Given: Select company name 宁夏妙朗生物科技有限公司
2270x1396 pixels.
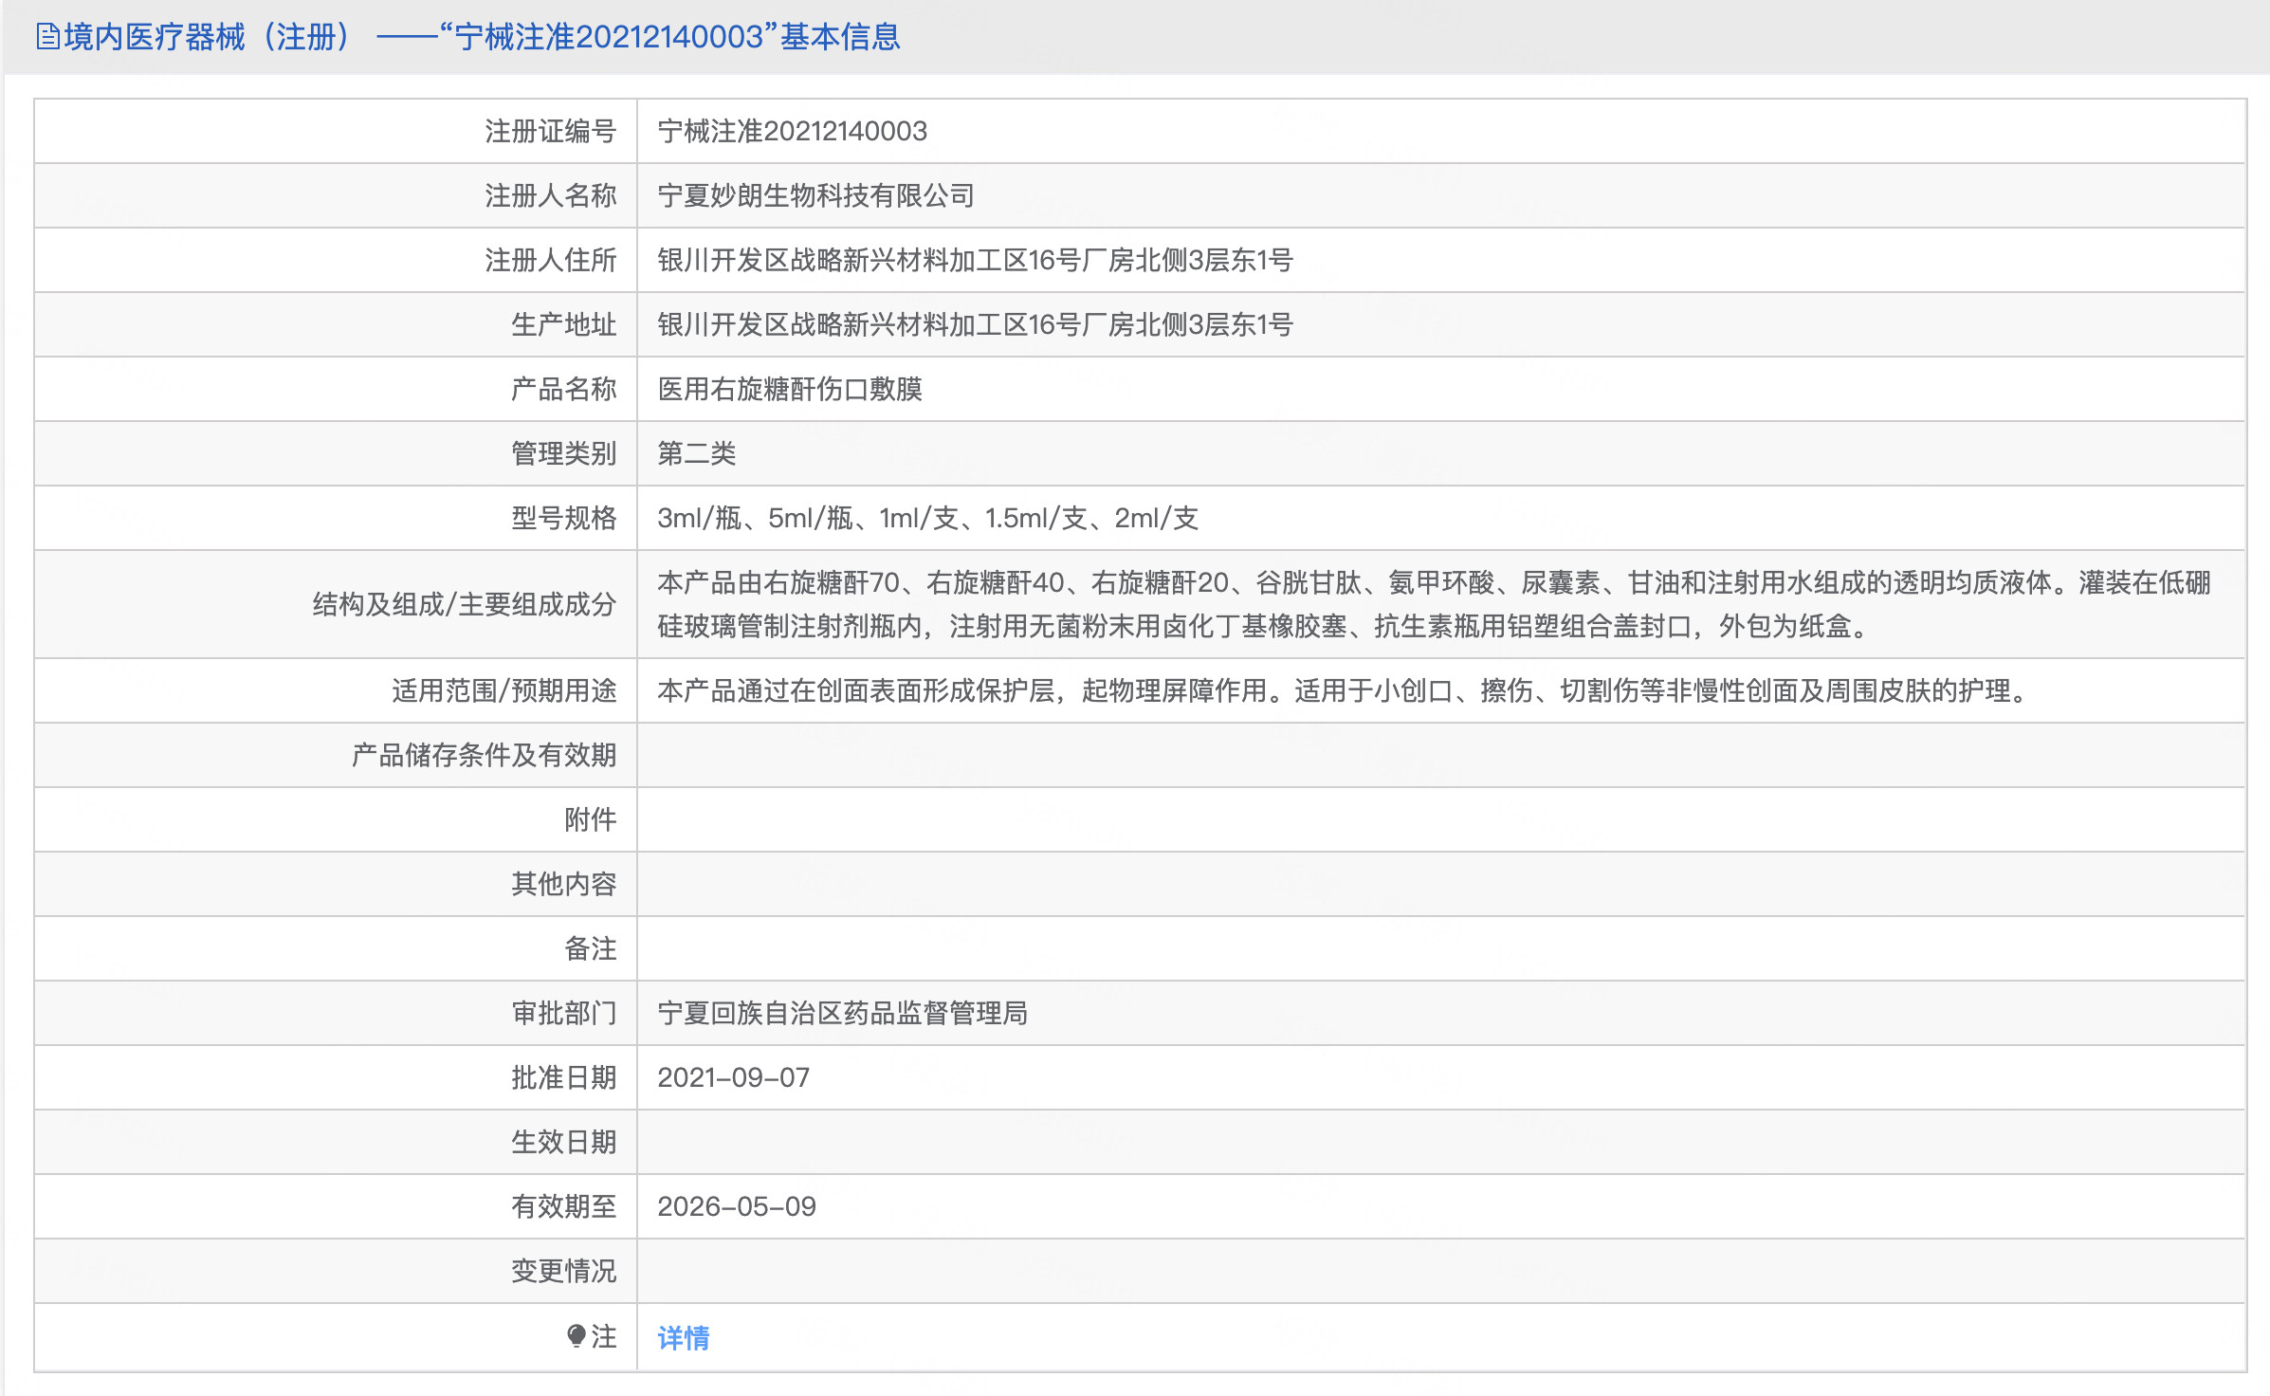Looking at the screenshot, I should point(816,195).
